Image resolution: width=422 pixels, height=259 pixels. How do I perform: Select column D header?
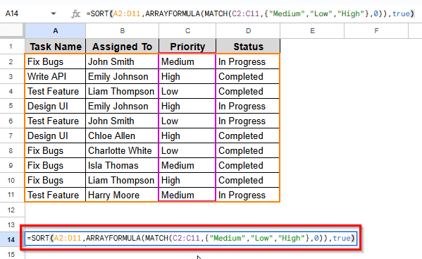[x=248, y=31]
